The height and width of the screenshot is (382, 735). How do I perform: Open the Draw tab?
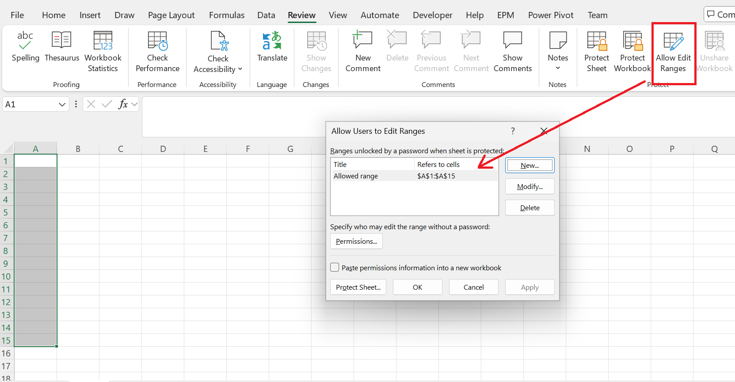coord(125,15)
